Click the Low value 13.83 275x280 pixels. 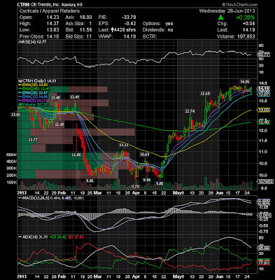[52, 30]
